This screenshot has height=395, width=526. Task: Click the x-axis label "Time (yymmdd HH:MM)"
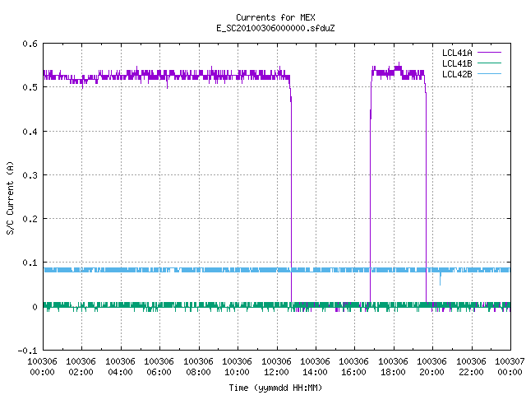(x=275, y=388)
